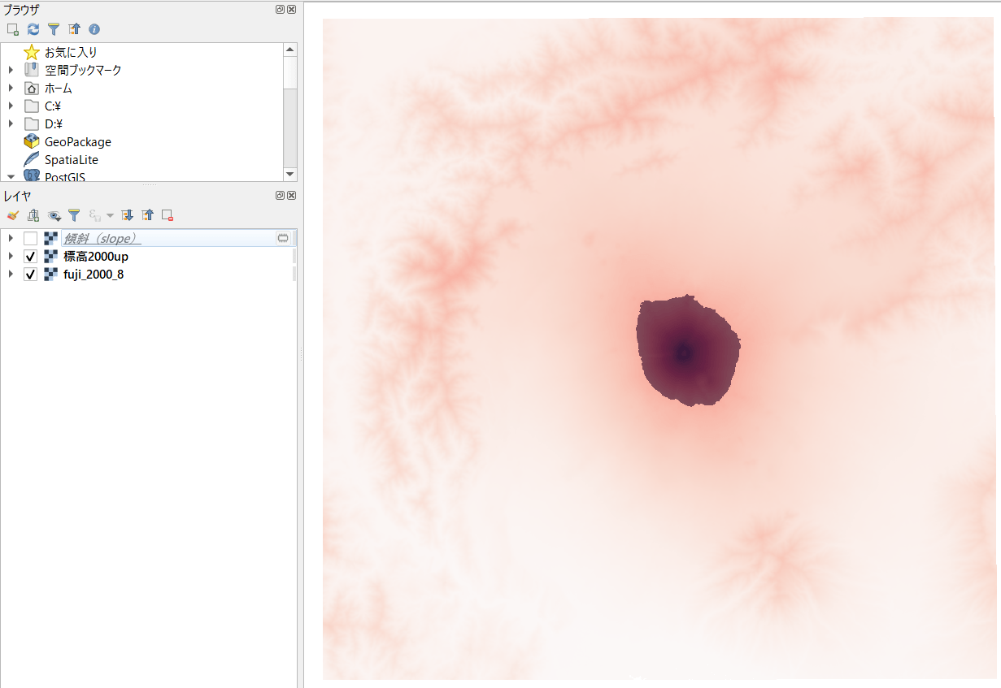
Task: Float the レイヤ panel
Action: click(x=281, y=196)
